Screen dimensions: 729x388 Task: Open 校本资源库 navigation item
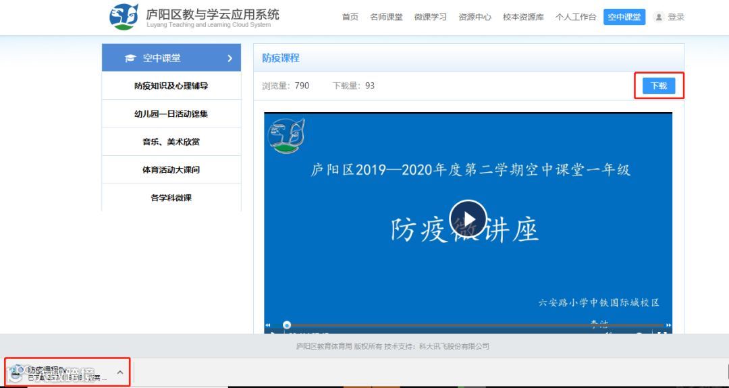click(523, 17)
